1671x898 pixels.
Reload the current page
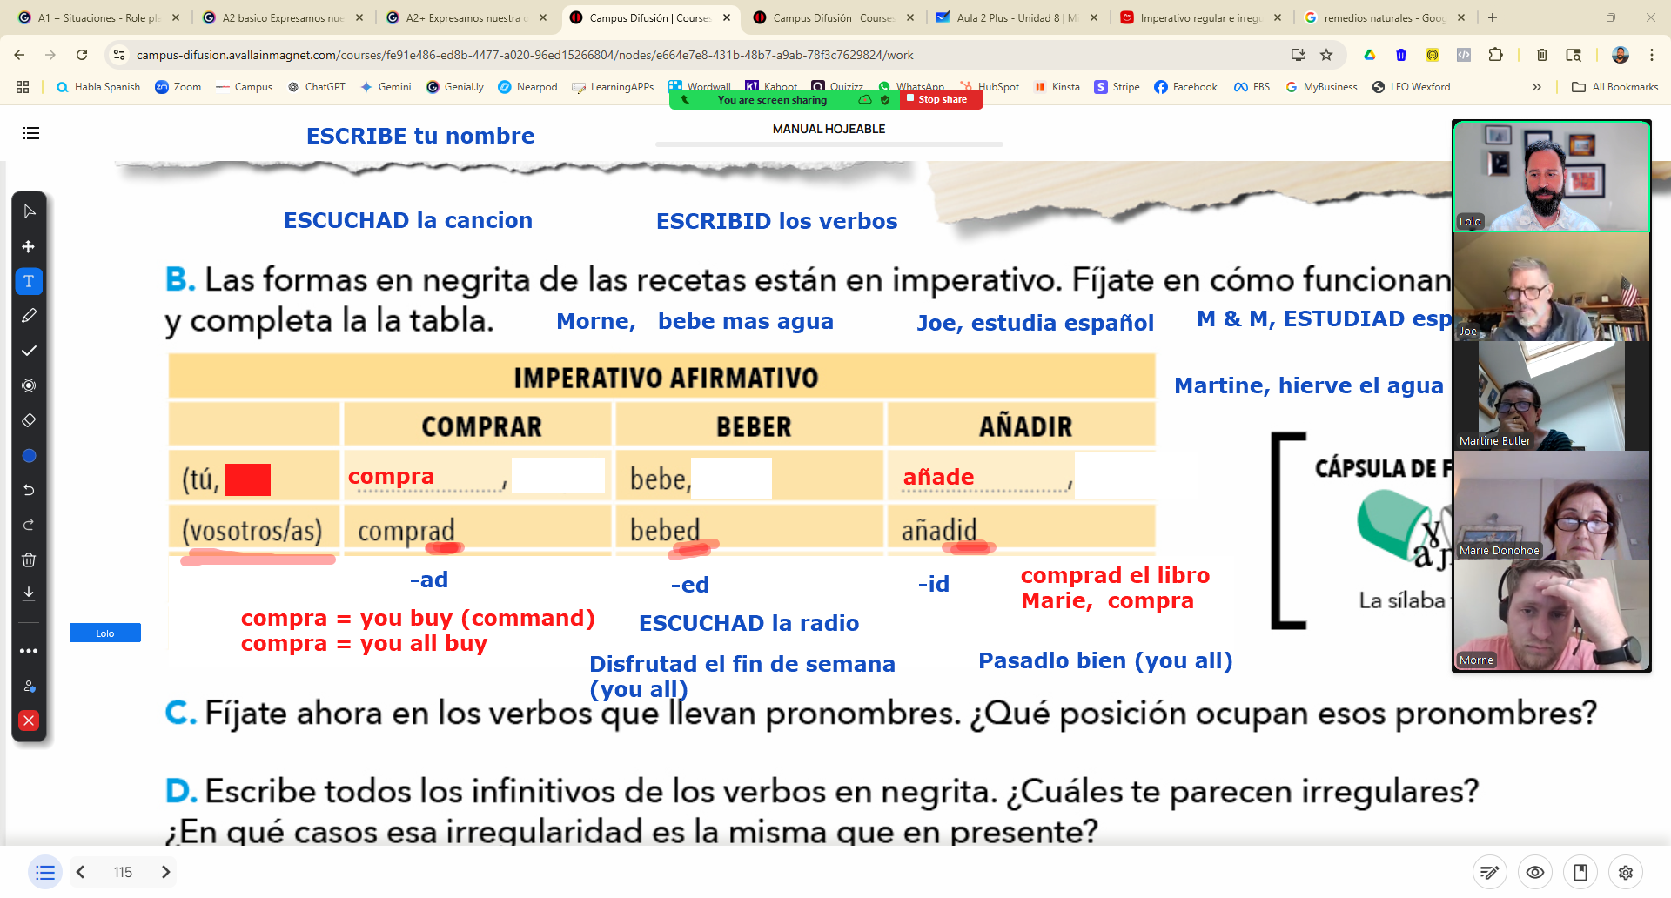(82, 55)
